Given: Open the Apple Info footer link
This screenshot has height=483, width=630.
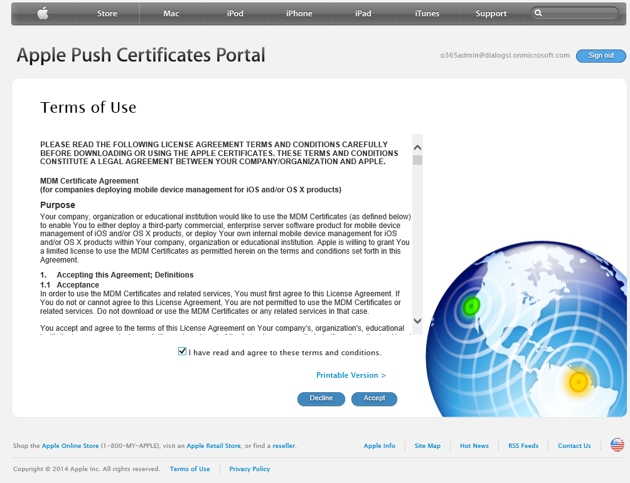Looking at the screenshot, I should coord(379,445).
